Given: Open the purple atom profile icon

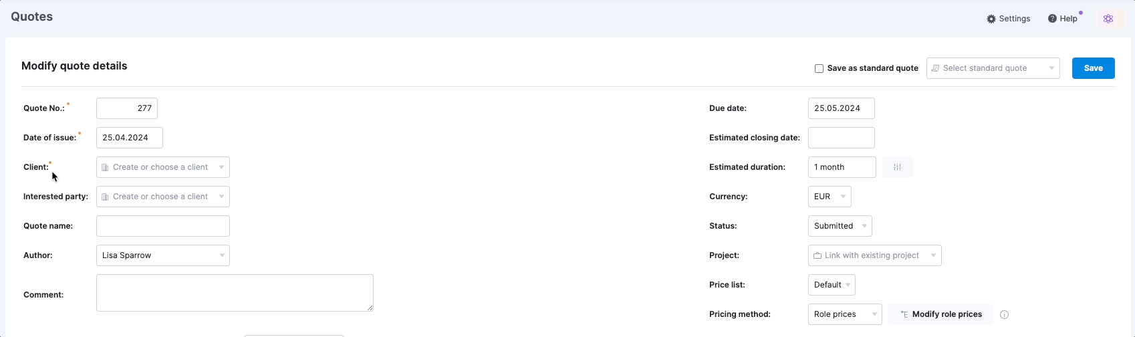Looking at the screenshot, I should point(1108,19).
